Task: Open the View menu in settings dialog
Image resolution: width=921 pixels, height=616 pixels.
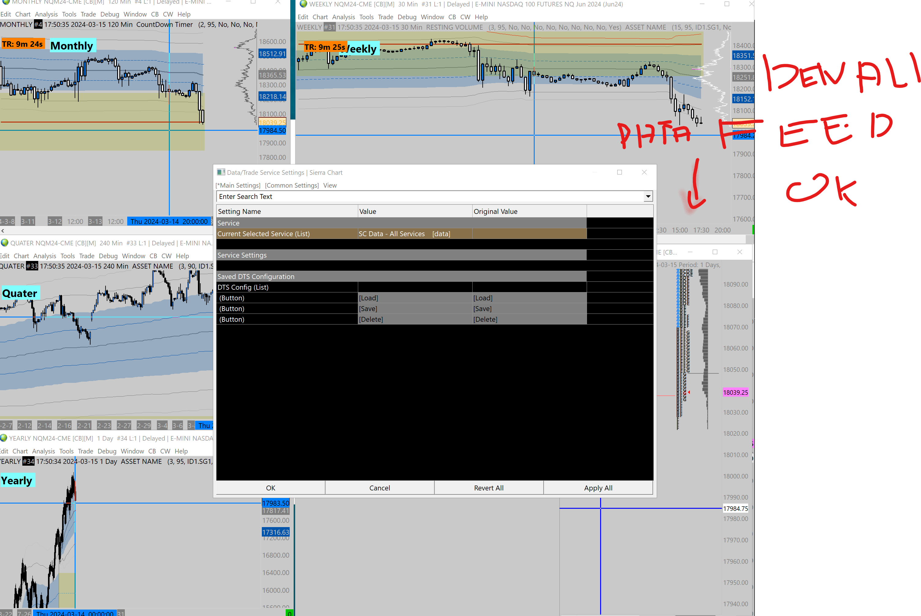Action: tap(330, 185)
